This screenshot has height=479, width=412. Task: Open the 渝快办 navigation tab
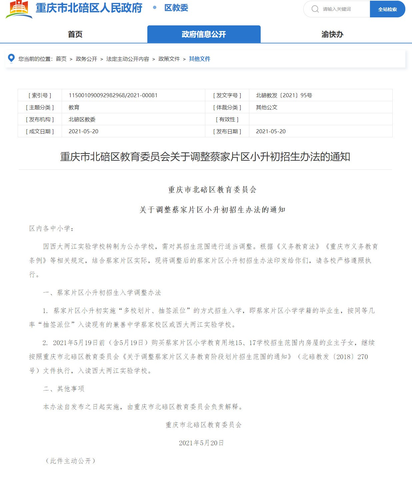pyautogui.click(x=332, y=34)
